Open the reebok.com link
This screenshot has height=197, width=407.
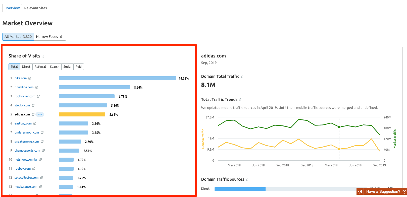tap(23, 169)
